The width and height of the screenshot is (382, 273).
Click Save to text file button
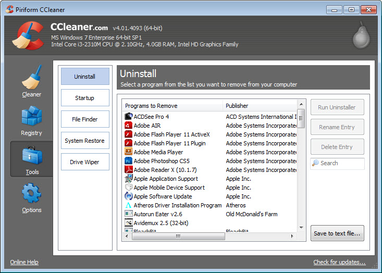(337, 233)
